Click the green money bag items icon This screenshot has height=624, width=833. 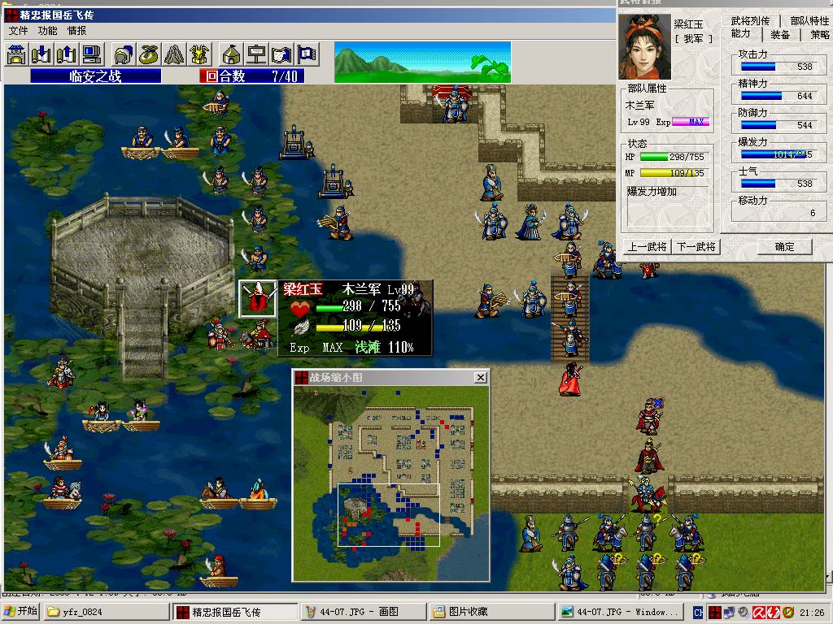pos(150,54)
